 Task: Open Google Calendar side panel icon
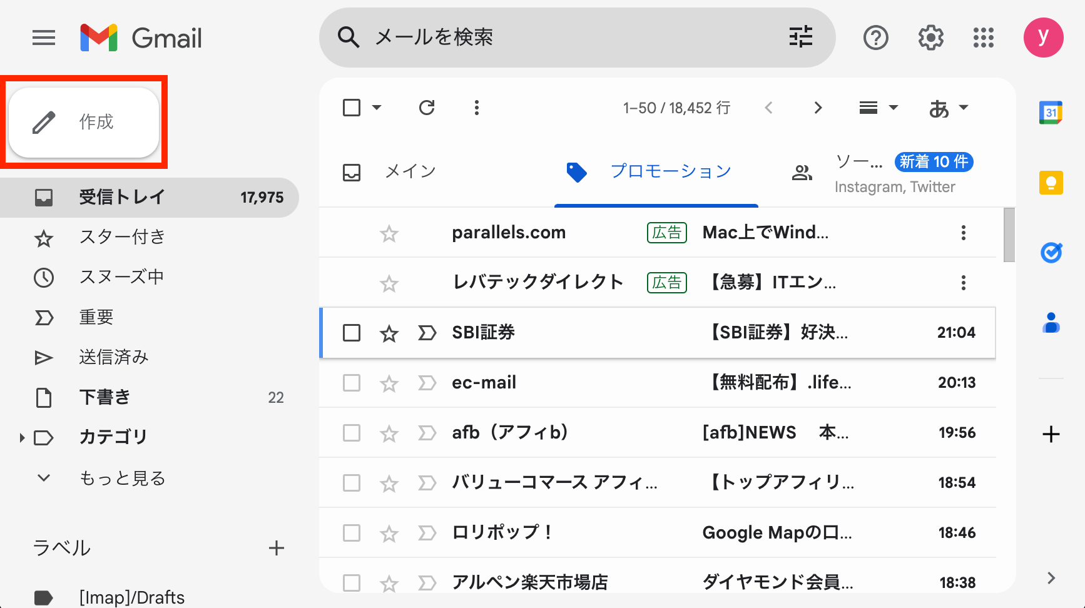point(1051,113)
